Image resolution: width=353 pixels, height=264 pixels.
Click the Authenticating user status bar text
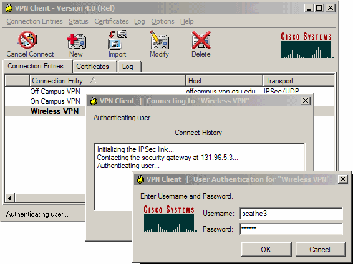pos(37,214)
